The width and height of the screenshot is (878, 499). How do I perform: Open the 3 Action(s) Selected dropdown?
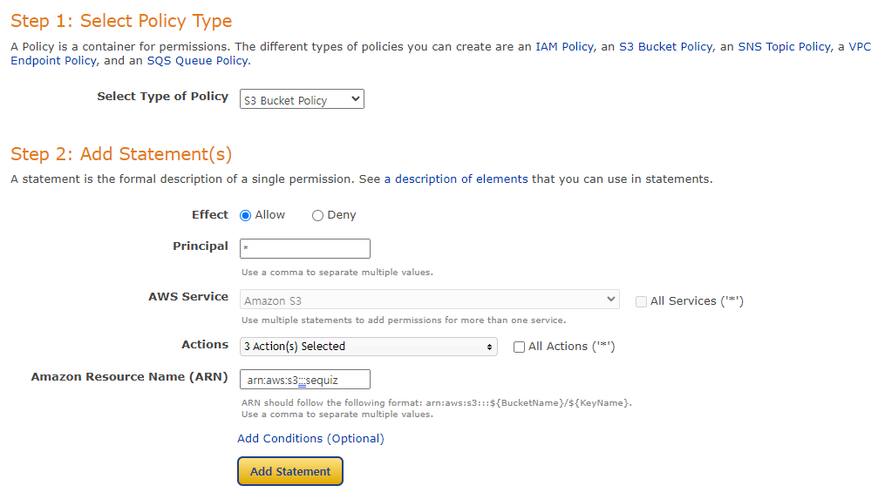(x=369, y=347)
